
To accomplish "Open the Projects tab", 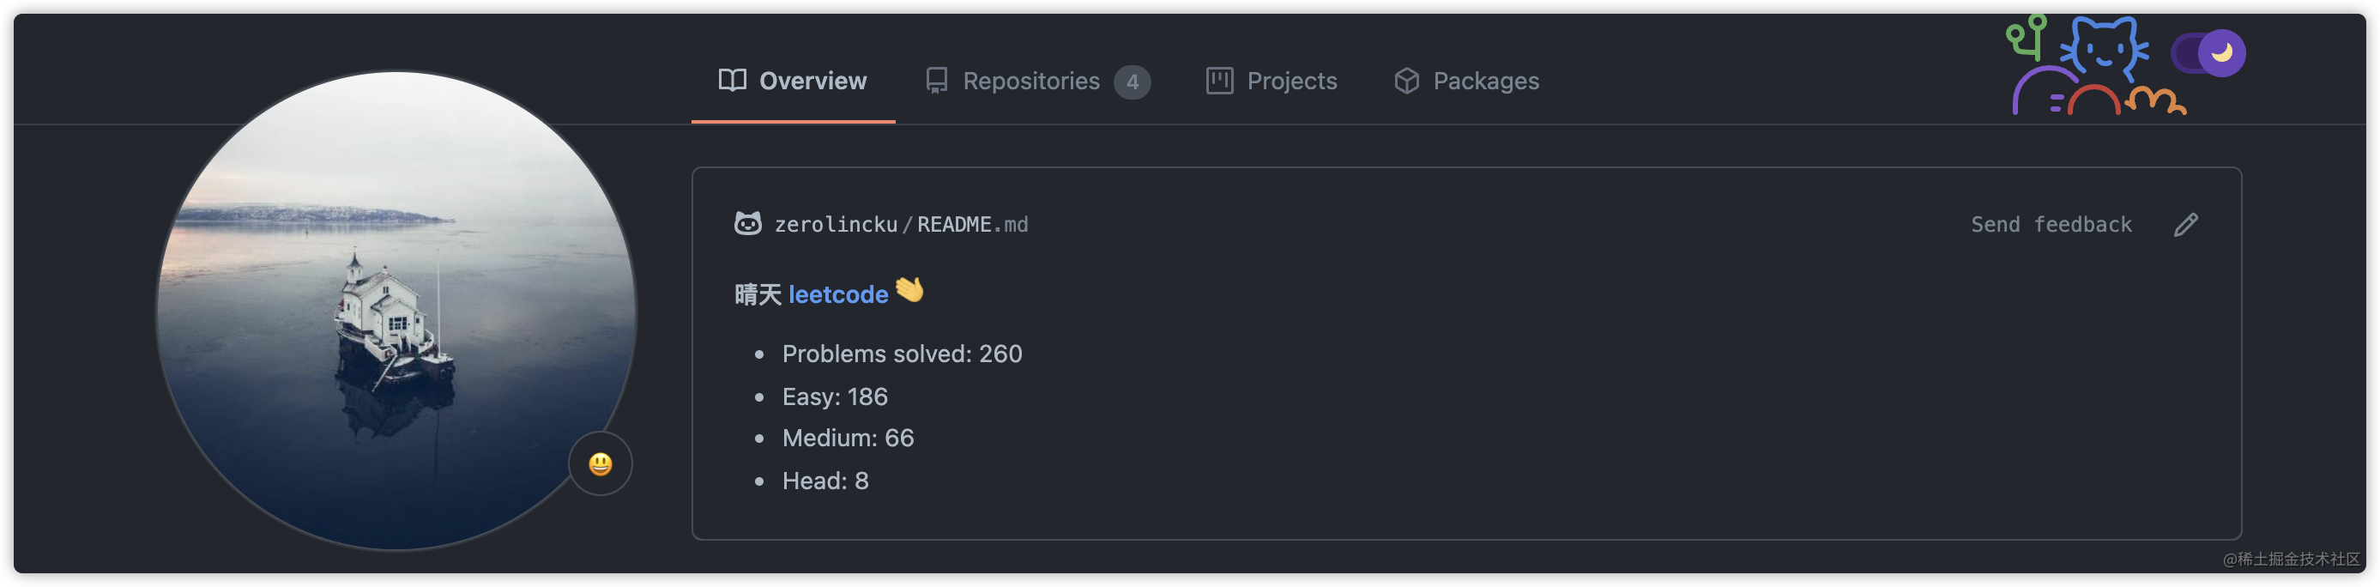I will 1272,82.
